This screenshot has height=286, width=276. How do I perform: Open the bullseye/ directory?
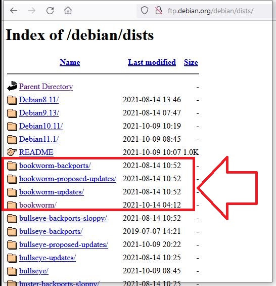(x=34, y=271)
